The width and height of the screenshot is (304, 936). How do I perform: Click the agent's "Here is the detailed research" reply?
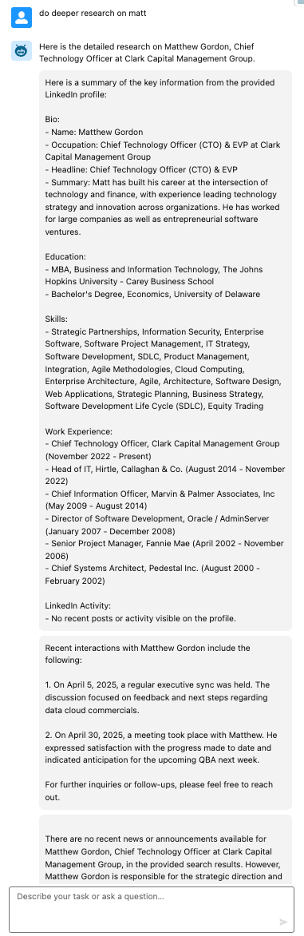(148, 52)
